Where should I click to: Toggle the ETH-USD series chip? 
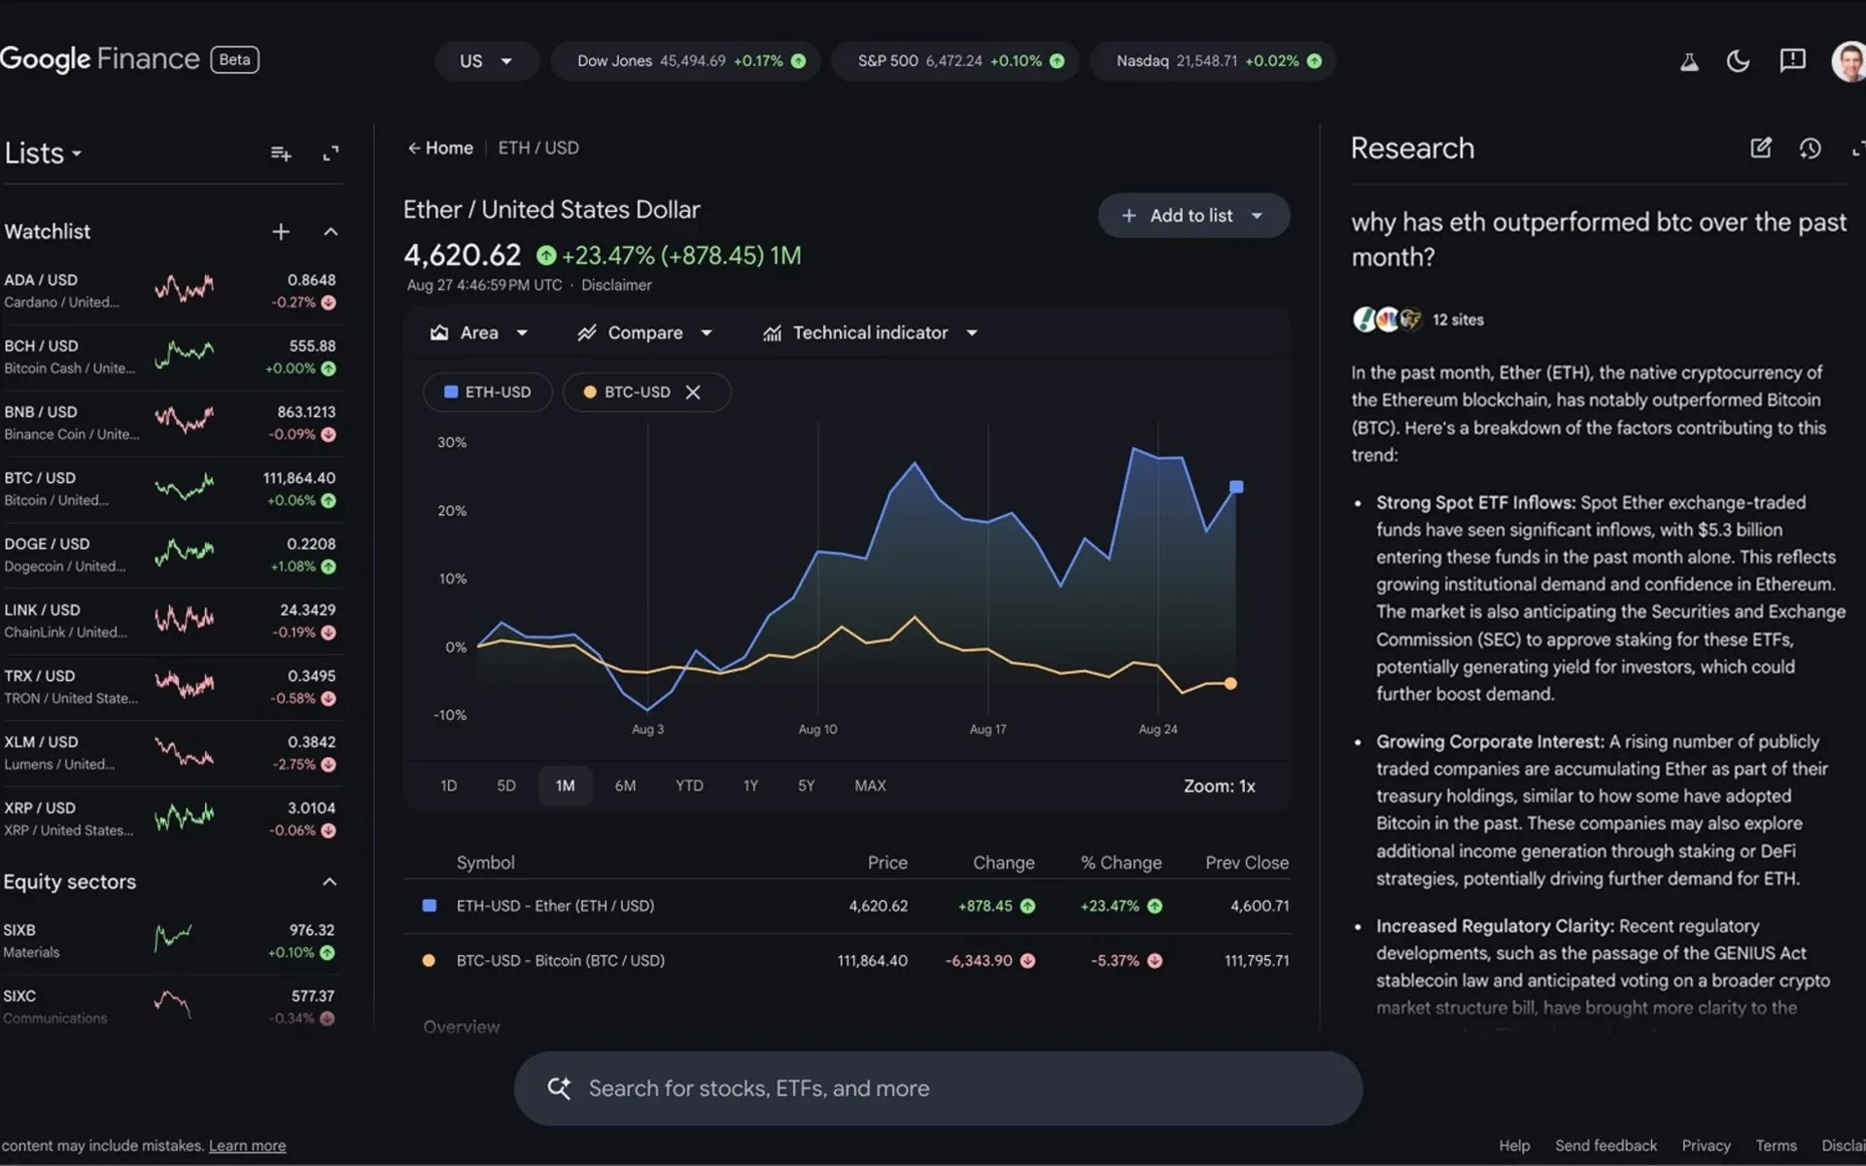[x=488, y=393]
